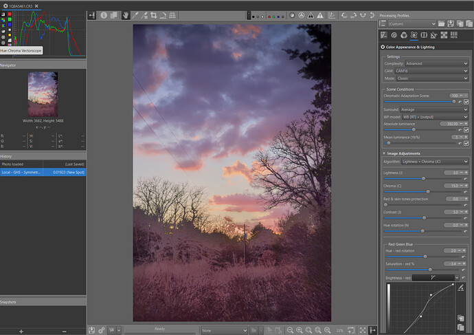Show image info overlay icon
The width and height of the screenshot is (474, 335).
pos(104,14)
